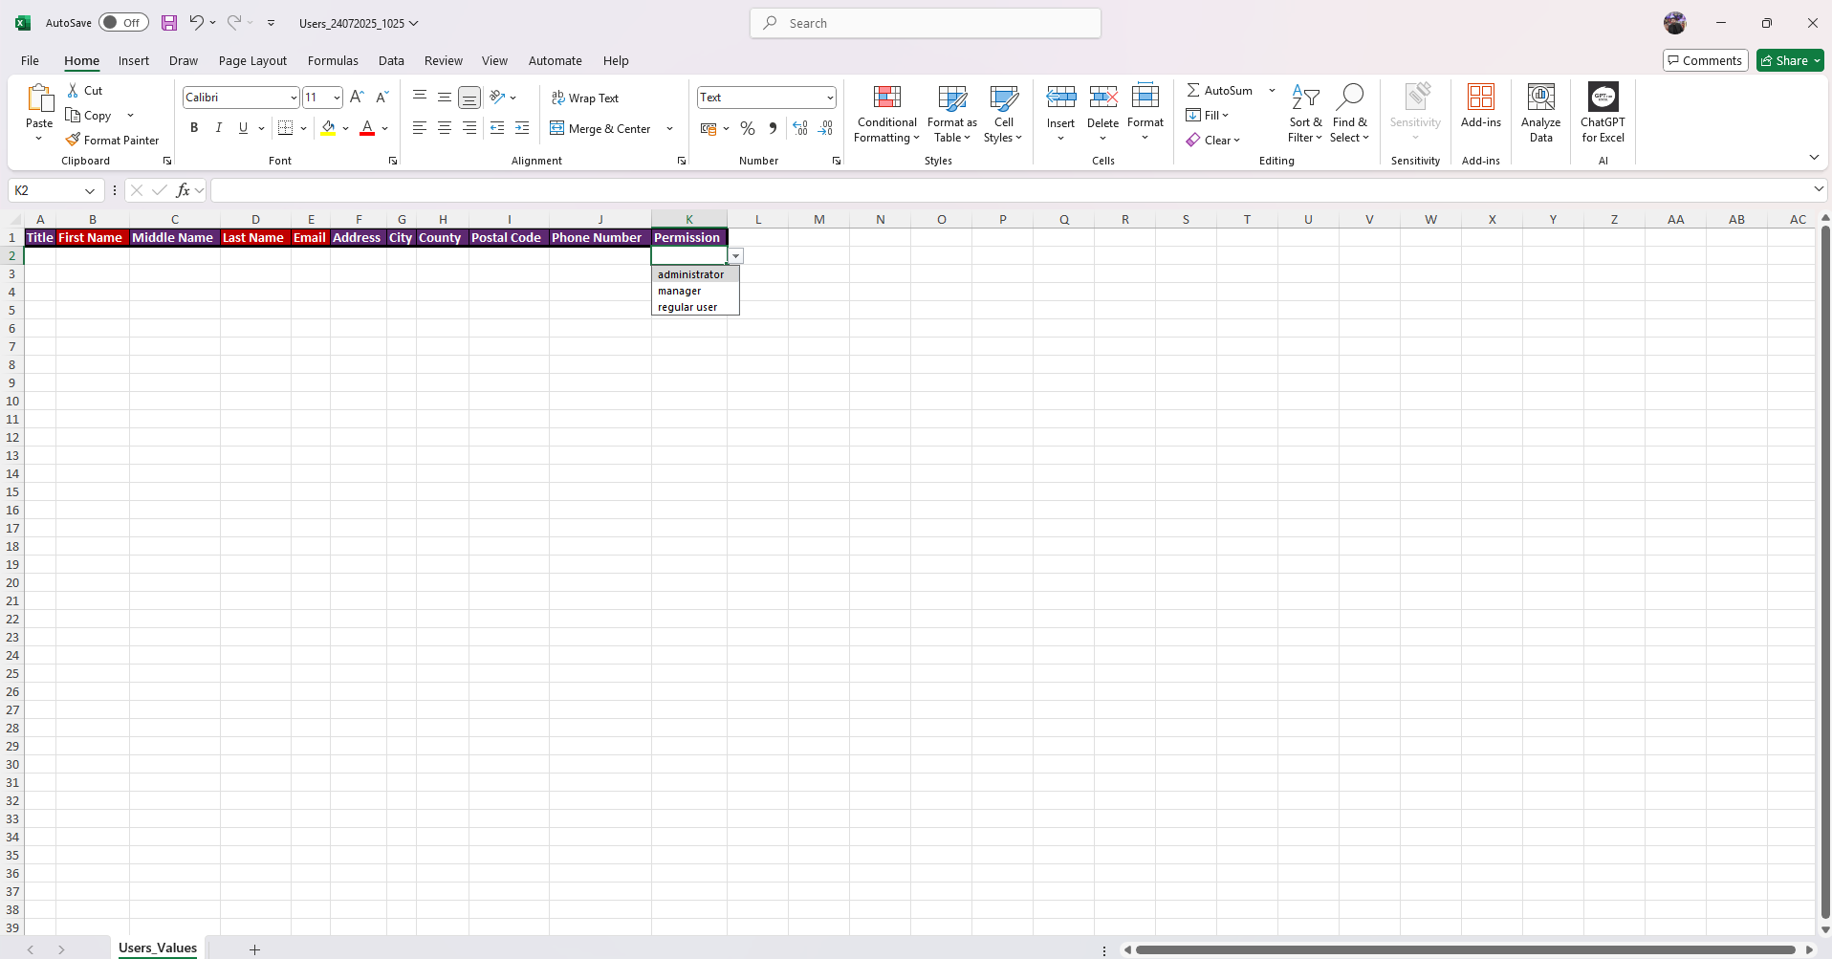Click the Increase Font Size icon
Screen dimensions: 1832x959
[357, 97]
